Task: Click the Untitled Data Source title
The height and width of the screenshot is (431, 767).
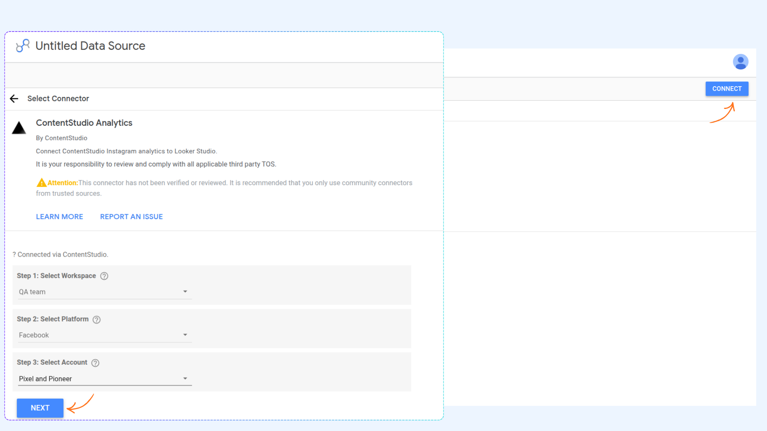Action: [x=90, y=46]
